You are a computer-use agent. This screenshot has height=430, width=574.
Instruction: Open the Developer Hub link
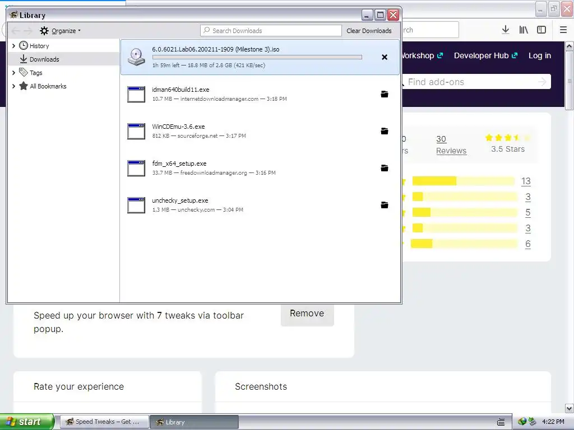pos(485,55)
